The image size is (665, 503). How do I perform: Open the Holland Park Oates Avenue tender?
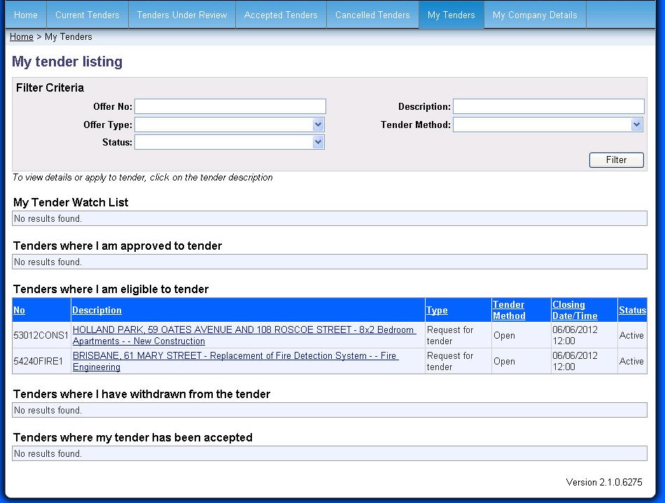click(x=244, y=335)
